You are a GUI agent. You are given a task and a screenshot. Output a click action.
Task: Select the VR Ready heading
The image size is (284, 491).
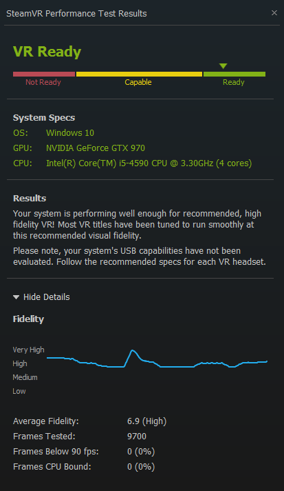pos(47,52)
